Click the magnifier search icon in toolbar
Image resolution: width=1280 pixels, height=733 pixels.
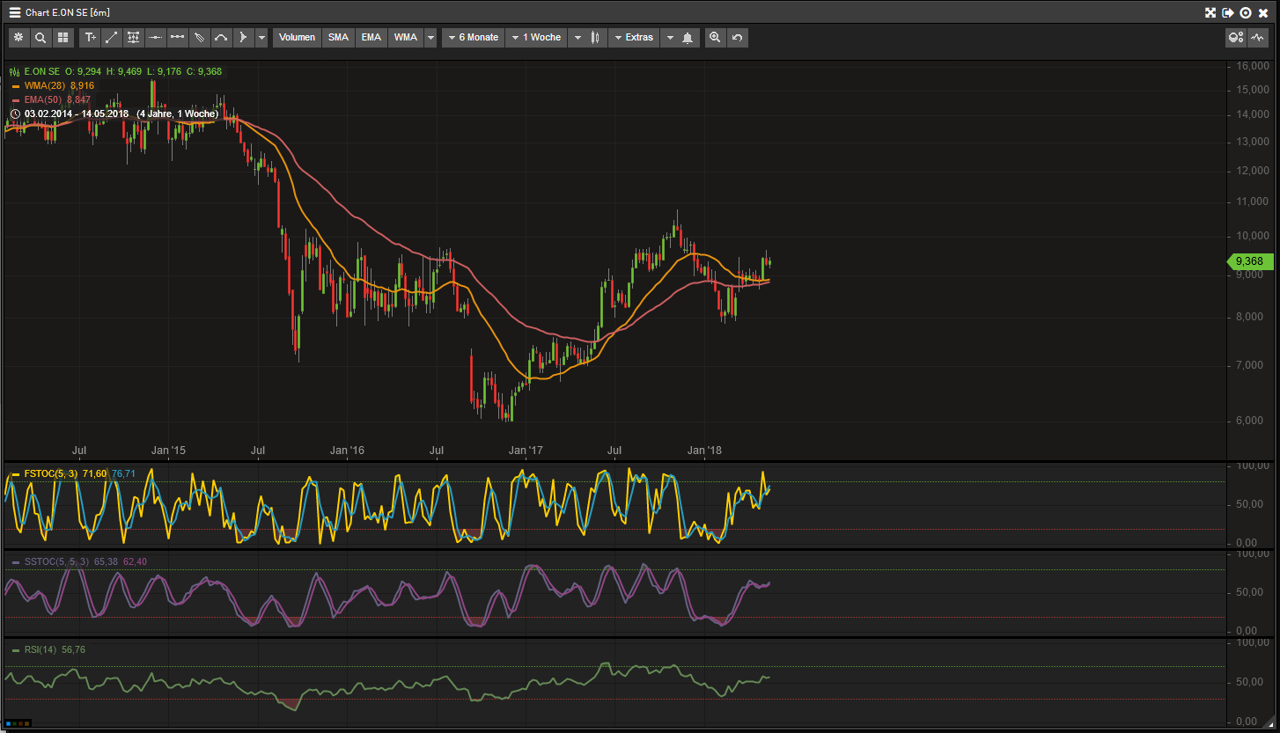(40, 38)
